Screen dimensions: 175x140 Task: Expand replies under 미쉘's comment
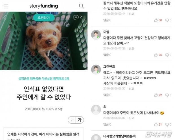tap(107, 55)
